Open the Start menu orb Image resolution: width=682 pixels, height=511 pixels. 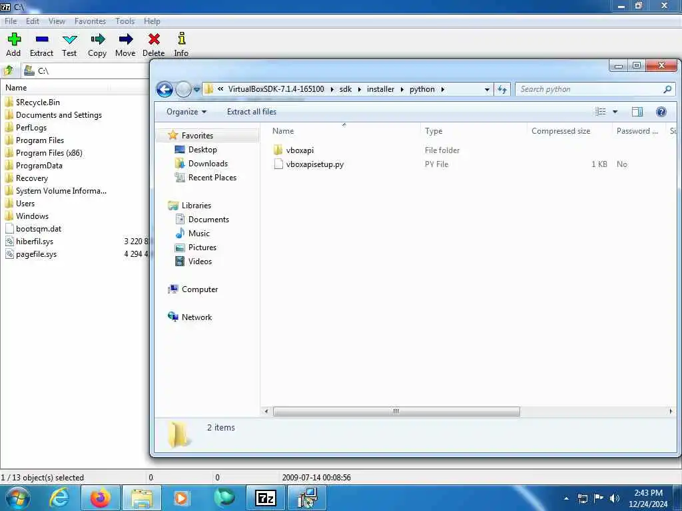point(17,498)
